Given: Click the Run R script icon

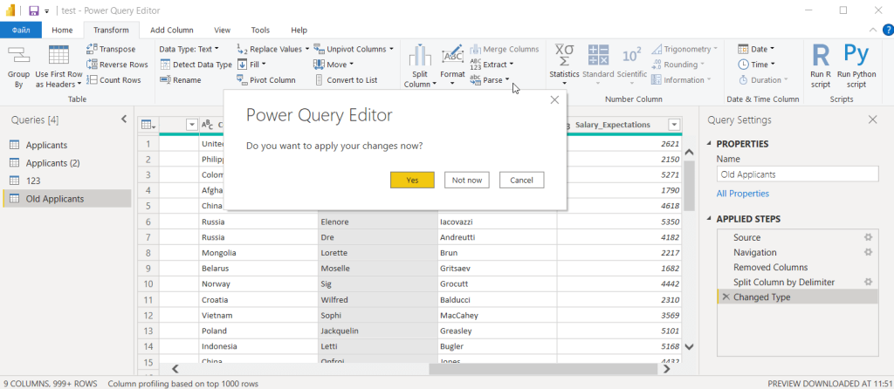Looking at the screenshot, I should click(821, 56).
